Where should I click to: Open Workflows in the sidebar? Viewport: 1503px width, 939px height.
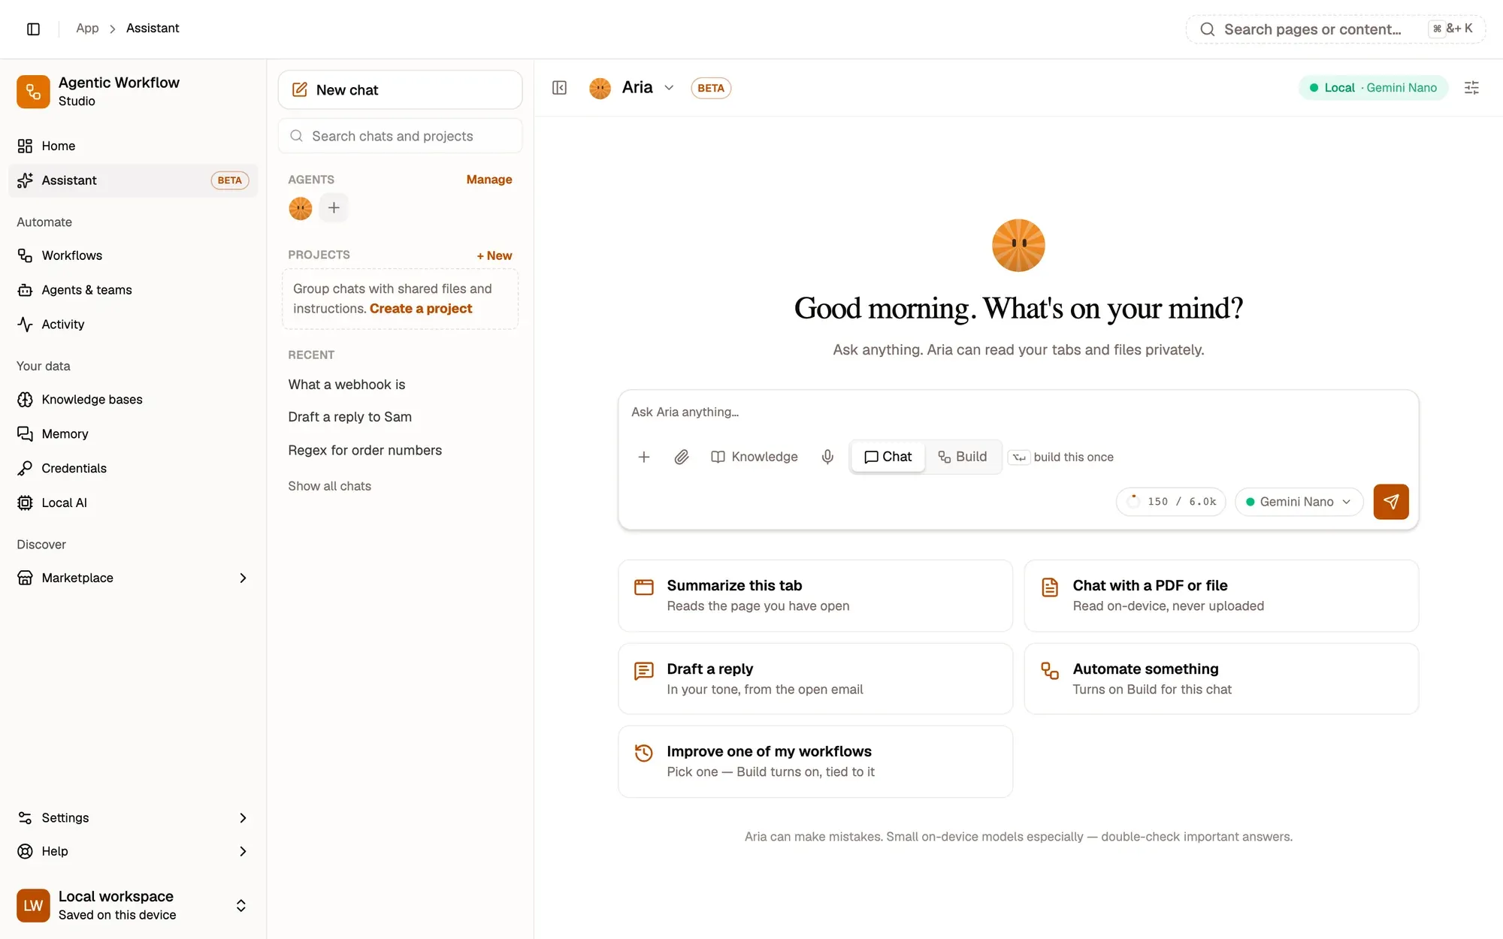133,255
